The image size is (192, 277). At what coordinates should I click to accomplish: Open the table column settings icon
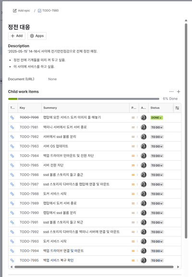pos(177,108)
